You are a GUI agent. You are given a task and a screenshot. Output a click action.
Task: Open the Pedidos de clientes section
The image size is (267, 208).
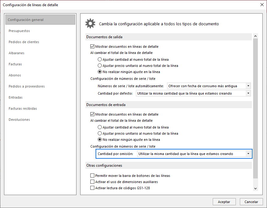(x=24, y=42)
